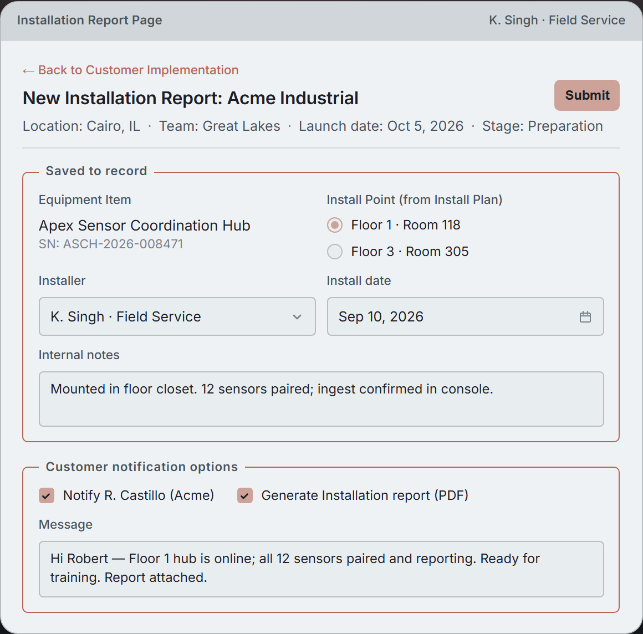Click the Submit button
643x634 pixels.
587,95
